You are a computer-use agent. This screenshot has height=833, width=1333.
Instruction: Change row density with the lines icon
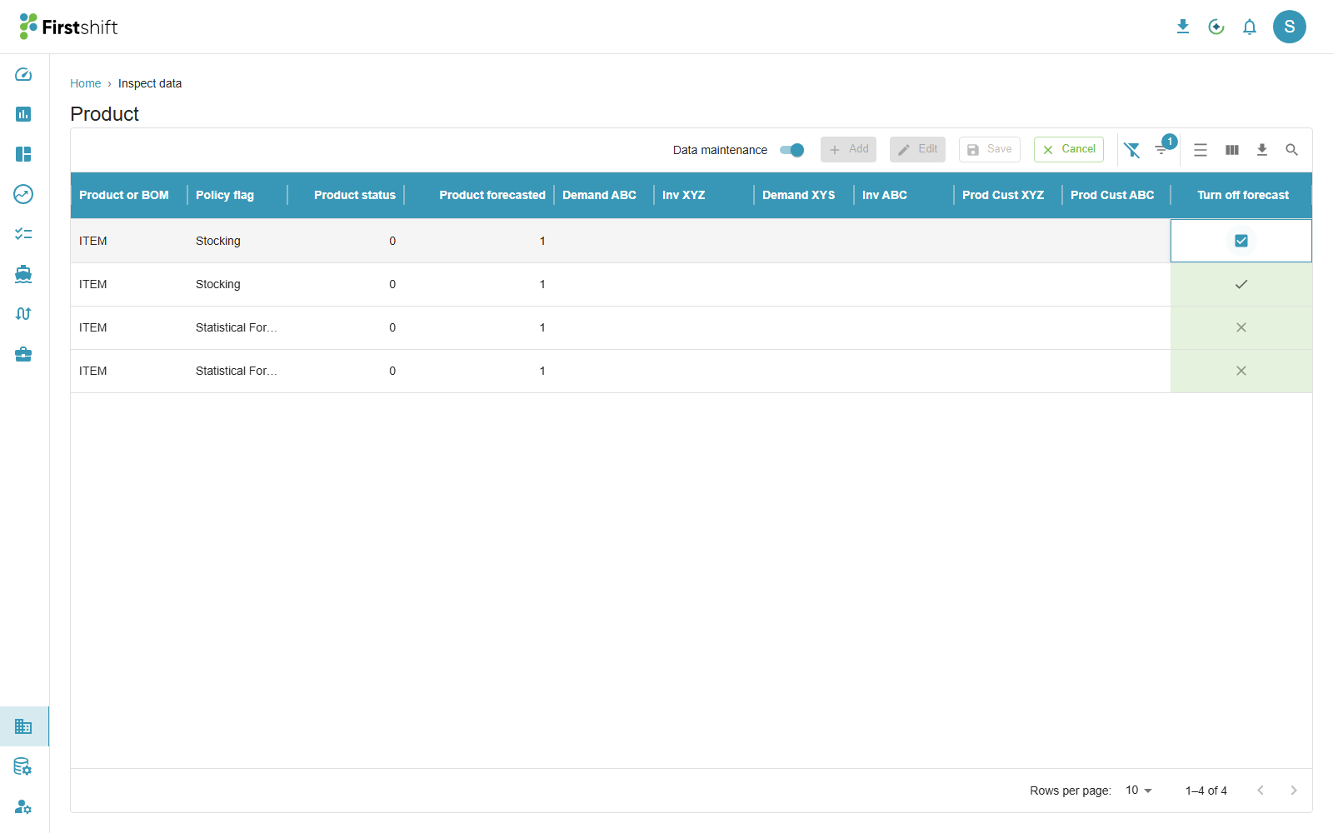click(x=1201, y=150)
